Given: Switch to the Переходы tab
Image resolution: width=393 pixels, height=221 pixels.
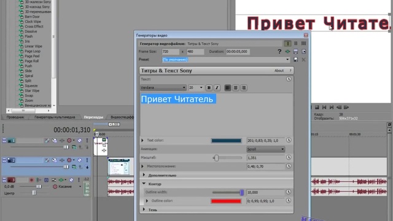Looking at the screenshot, I should [x=93, y=117].
